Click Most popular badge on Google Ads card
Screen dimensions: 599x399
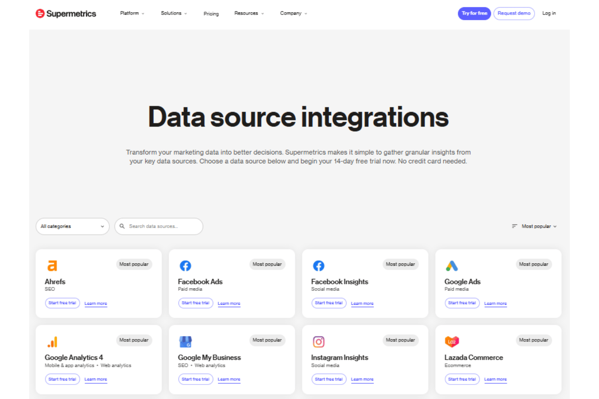[x=534, y=264]
